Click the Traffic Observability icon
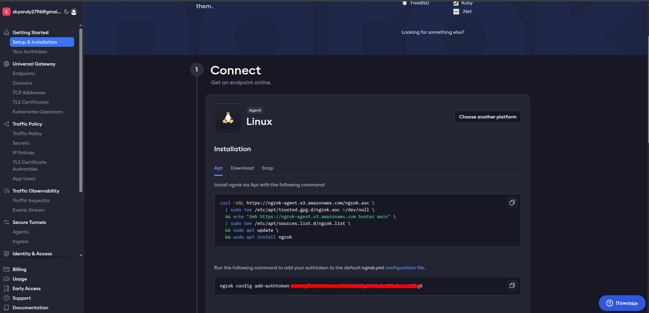Image resolution: width=649 pixels, height=313 pixels. 6,191
